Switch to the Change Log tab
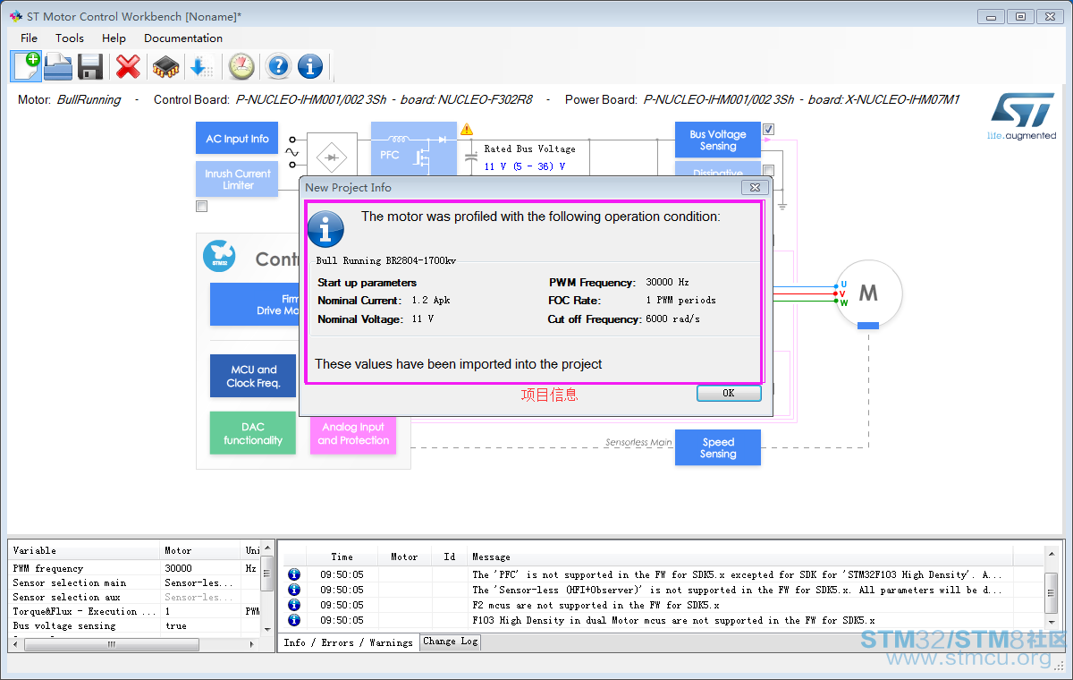Screen dimensions: 1073x680 [451, 642]
